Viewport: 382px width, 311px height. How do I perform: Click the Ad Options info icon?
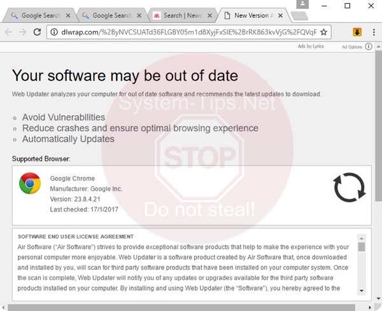pyautogui.click(x=369, y=46)
